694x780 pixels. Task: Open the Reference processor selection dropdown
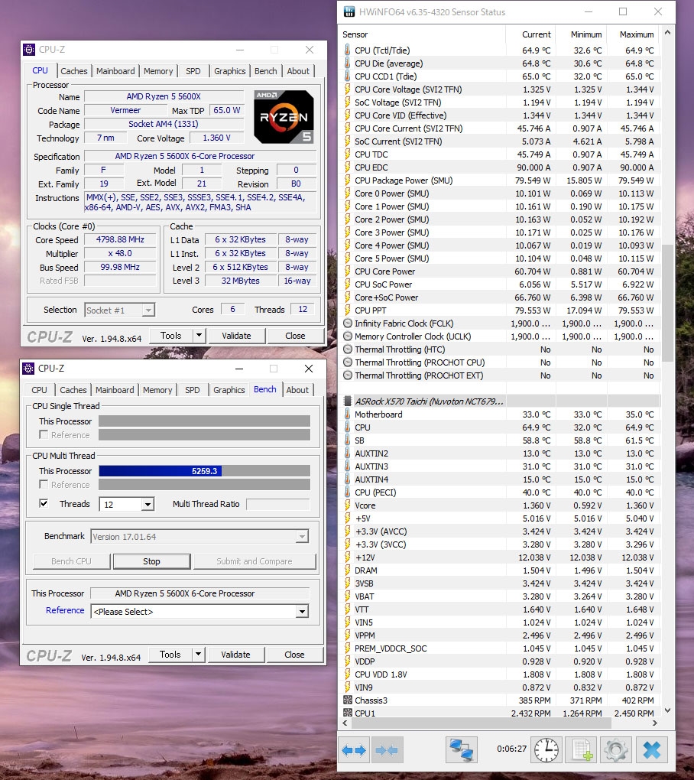pos(301,610)
